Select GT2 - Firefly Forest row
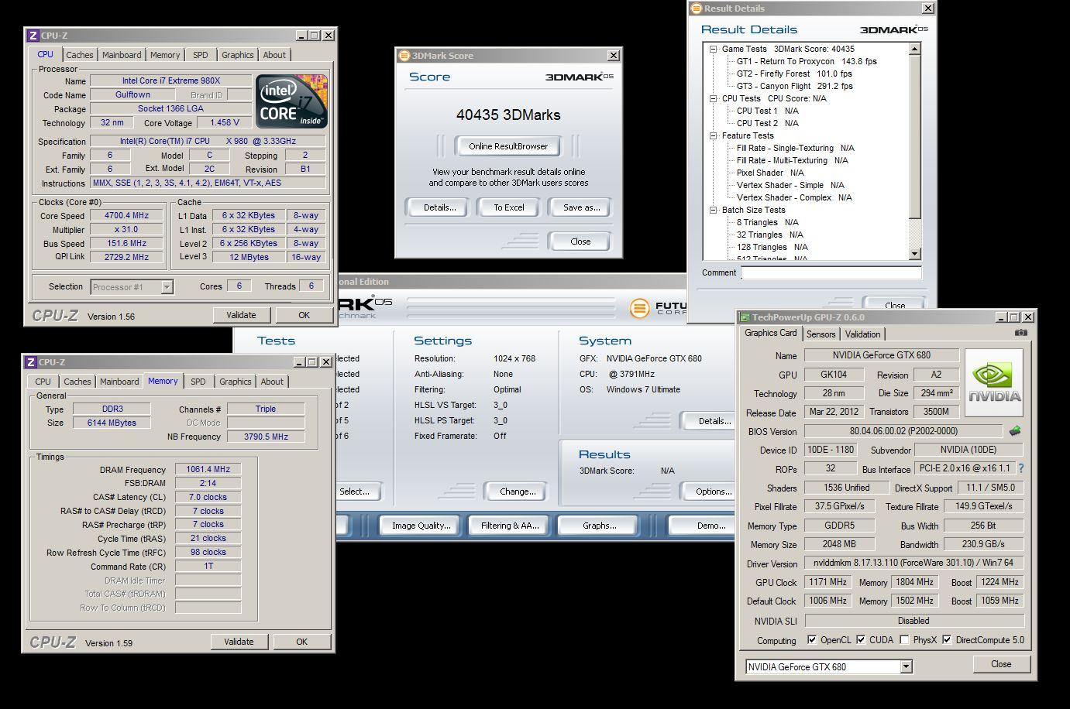This screenshot has width=1070, height=709. point(794,74)
